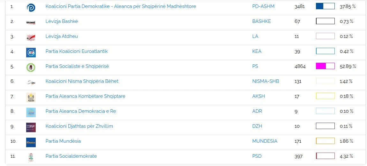This screenshot has height=166, width=367.
Task: Click the Partia Mundësia blue logo
Action: point(31,142)
